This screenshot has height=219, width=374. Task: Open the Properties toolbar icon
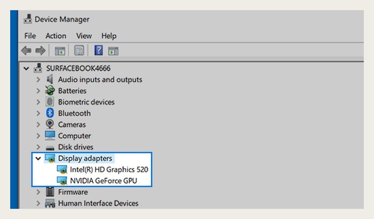tap(79, 51)
